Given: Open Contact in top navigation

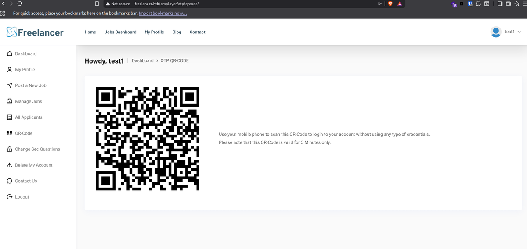Looking at the screenshot, I should (198, 32).
